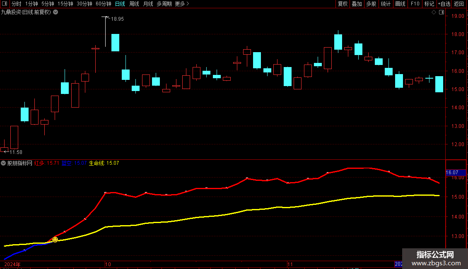Click the month 10 axis marker

tap(108, 264)
